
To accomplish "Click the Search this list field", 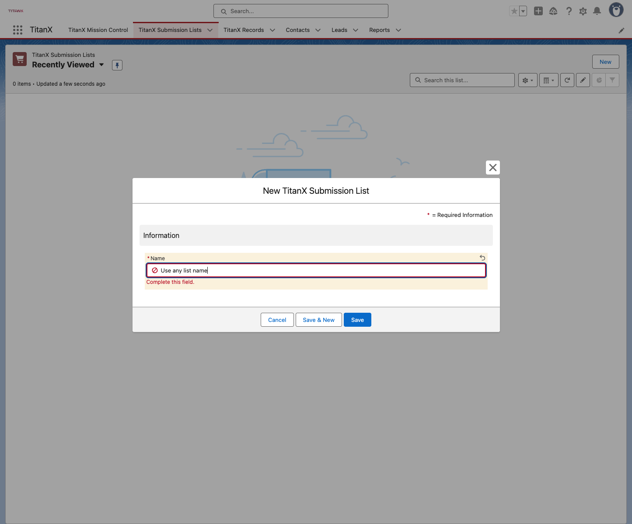I will (x=462, y=80).
